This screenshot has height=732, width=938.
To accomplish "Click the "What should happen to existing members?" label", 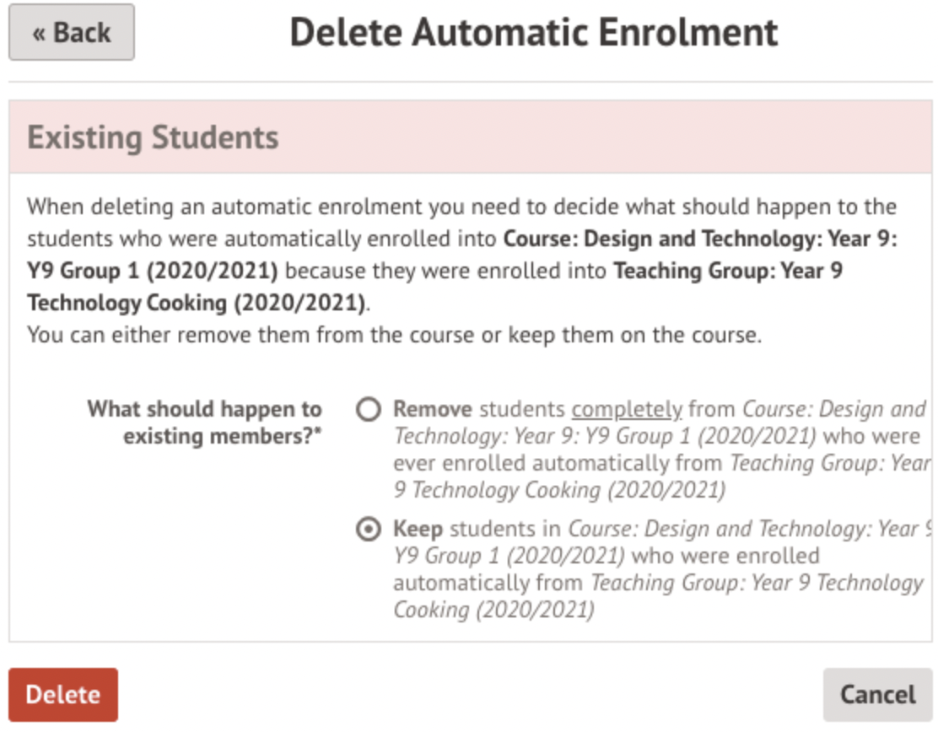I will 205,423.
